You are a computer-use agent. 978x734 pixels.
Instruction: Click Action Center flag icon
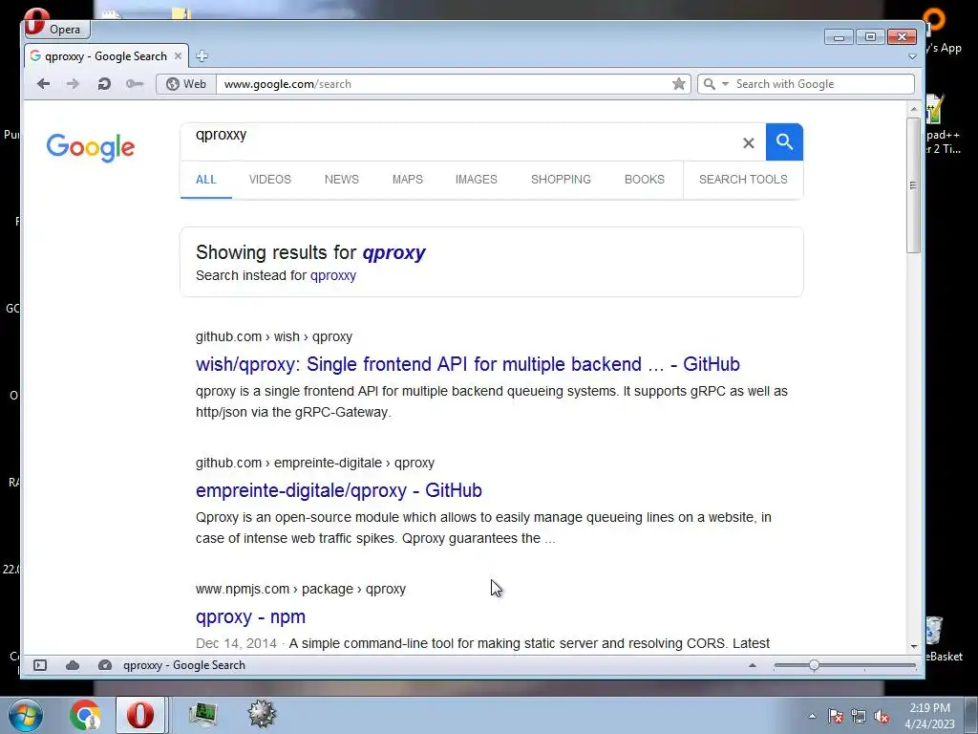836,716
